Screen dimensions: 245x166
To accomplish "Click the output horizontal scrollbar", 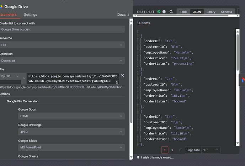I will pos(182,16).
